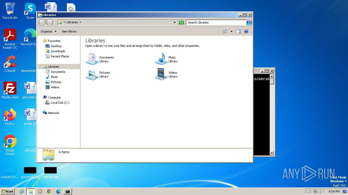Select quoteselse.jpg desktop file
Image resolution: width=348 pixels, height=195 pixels.
30,173
